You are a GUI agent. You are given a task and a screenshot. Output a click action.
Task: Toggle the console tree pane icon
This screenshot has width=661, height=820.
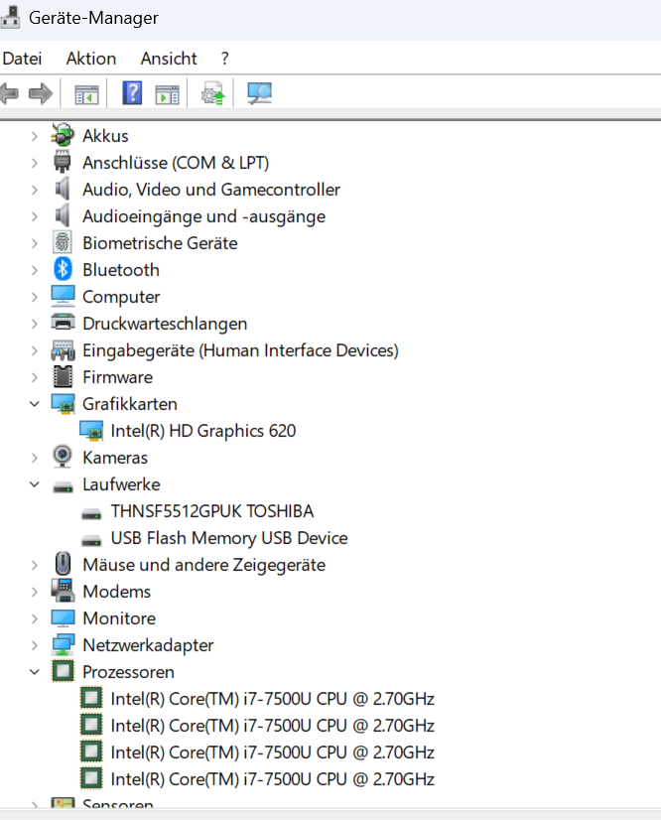tap(86, 94)
